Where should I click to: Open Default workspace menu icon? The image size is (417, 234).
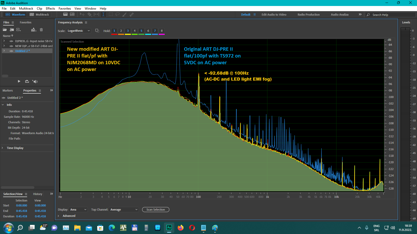pos(255,15)
